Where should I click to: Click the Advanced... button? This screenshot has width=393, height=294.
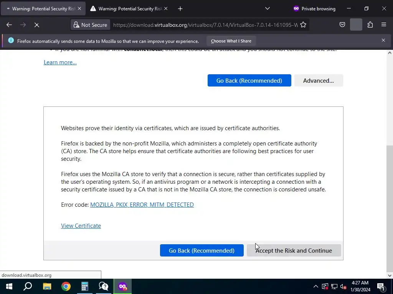tap(318, 80)
